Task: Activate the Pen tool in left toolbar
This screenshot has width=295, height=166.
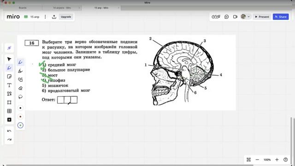Action: (x=9, y=68)
